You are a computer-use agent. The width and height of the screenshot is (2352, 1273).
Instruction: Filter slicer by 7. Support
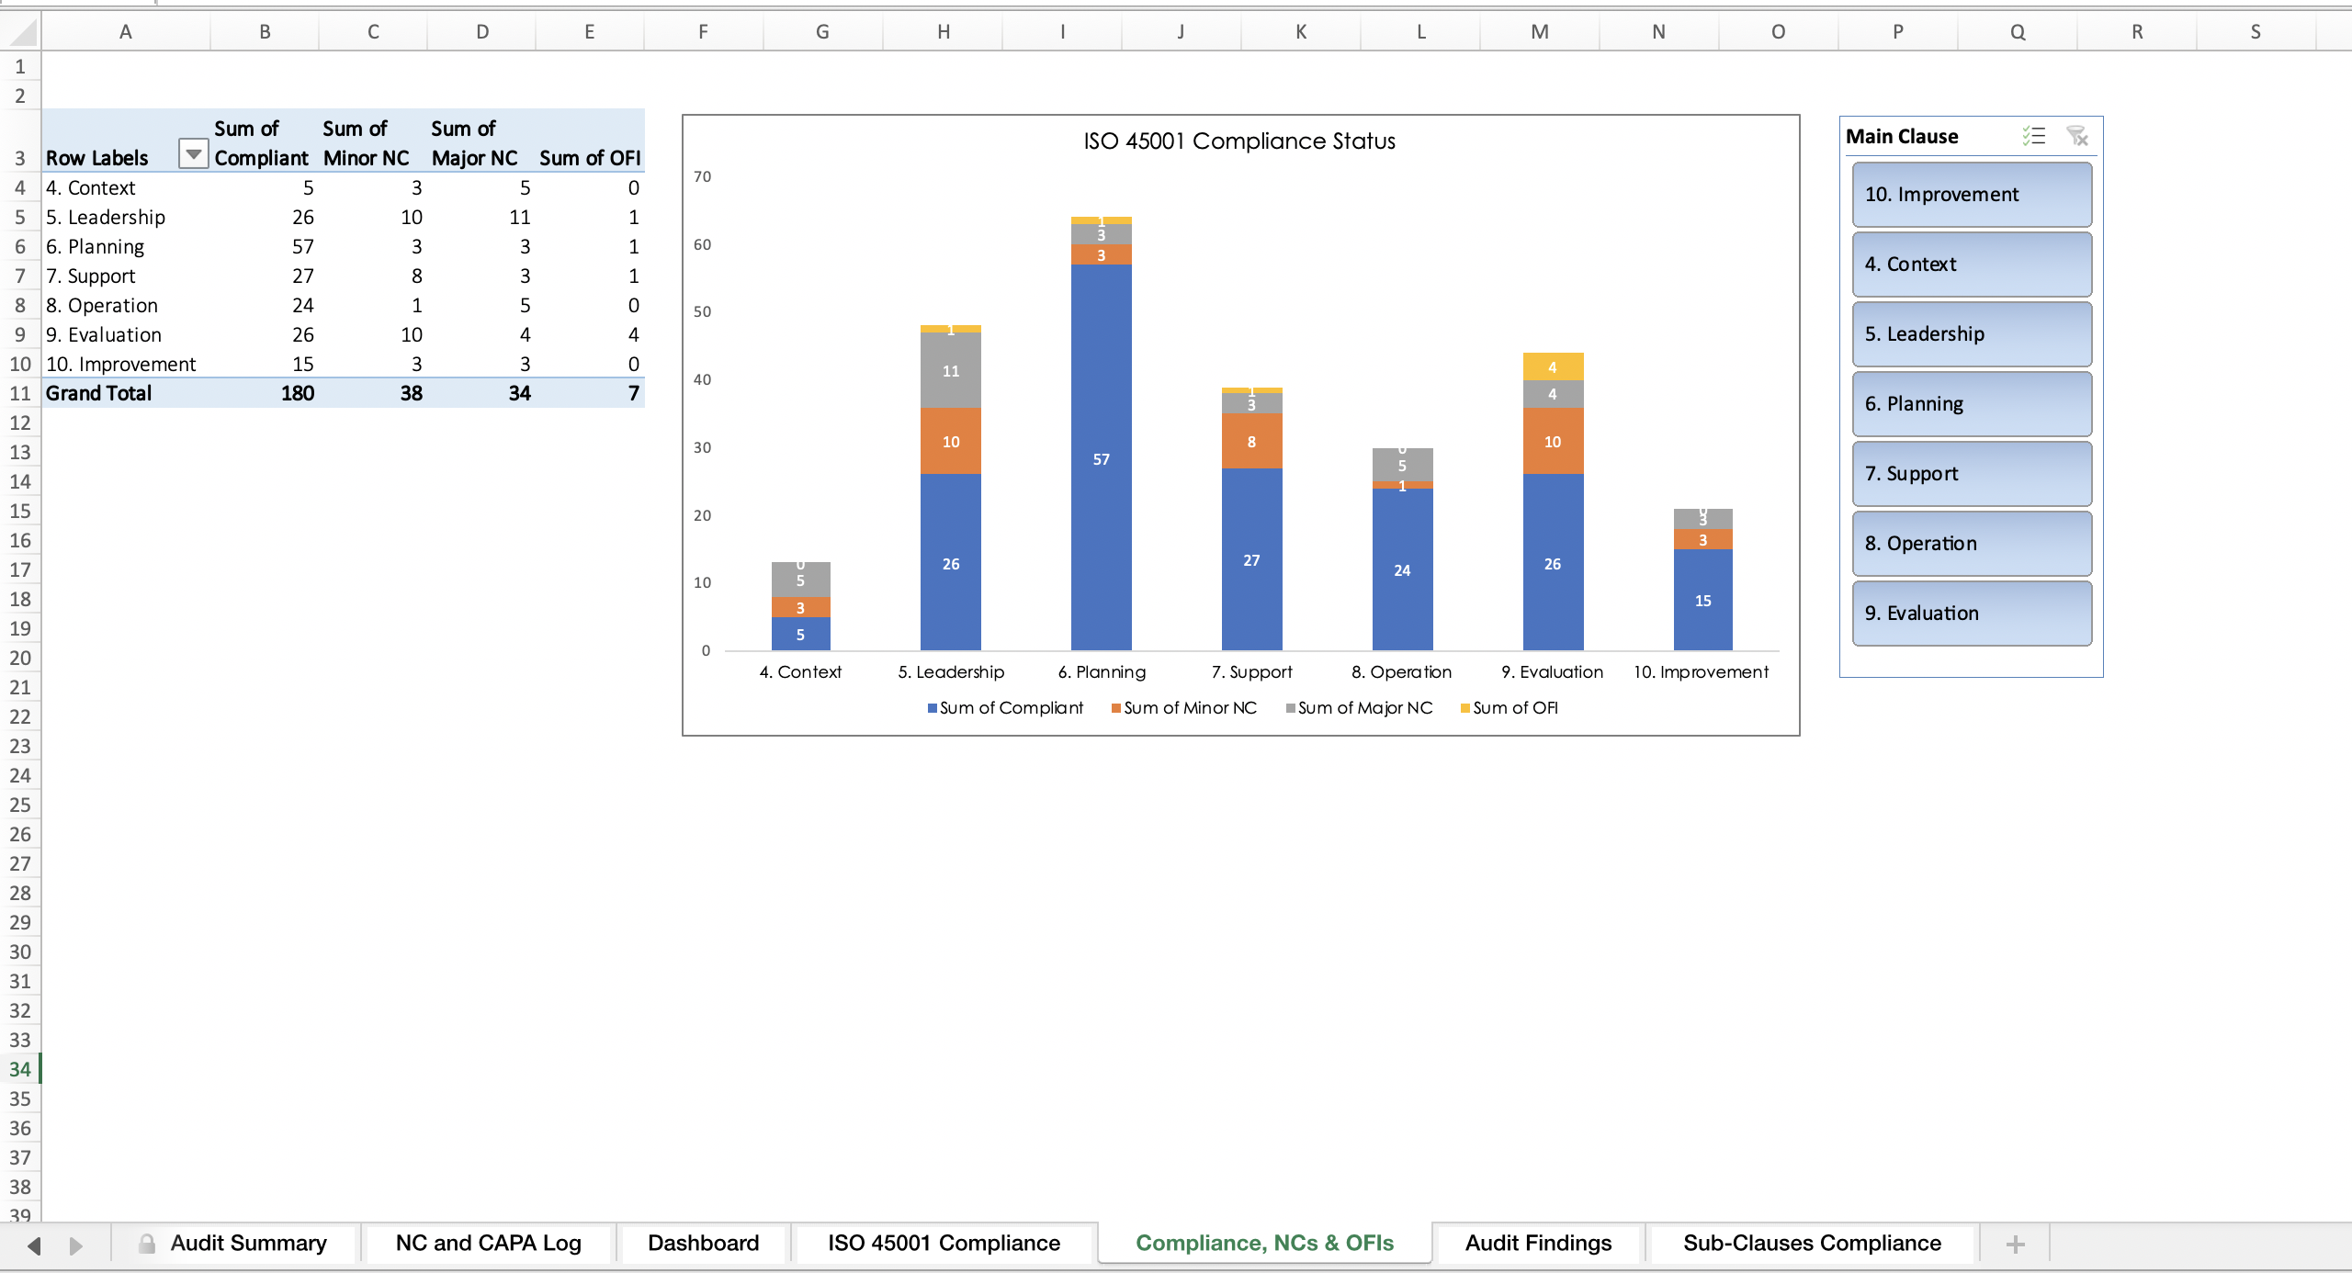pos(1972,474)
